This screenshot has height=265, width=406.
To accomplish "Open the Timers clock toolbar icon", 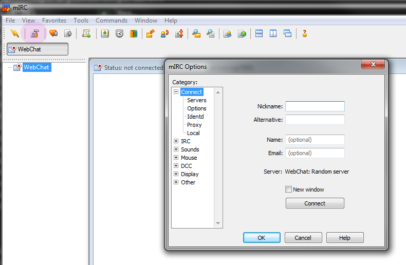I will [x=119, y=33].
